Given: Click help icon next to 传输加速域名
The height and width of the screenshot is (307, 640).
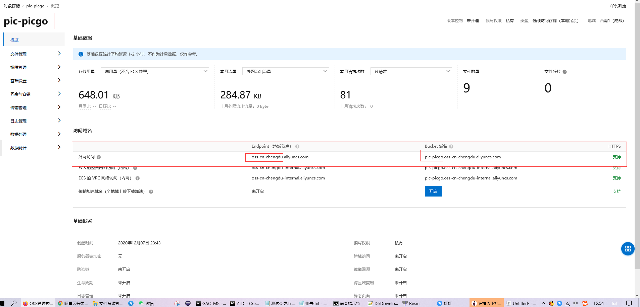Looking at the screenshot, I should click(151, 191).
